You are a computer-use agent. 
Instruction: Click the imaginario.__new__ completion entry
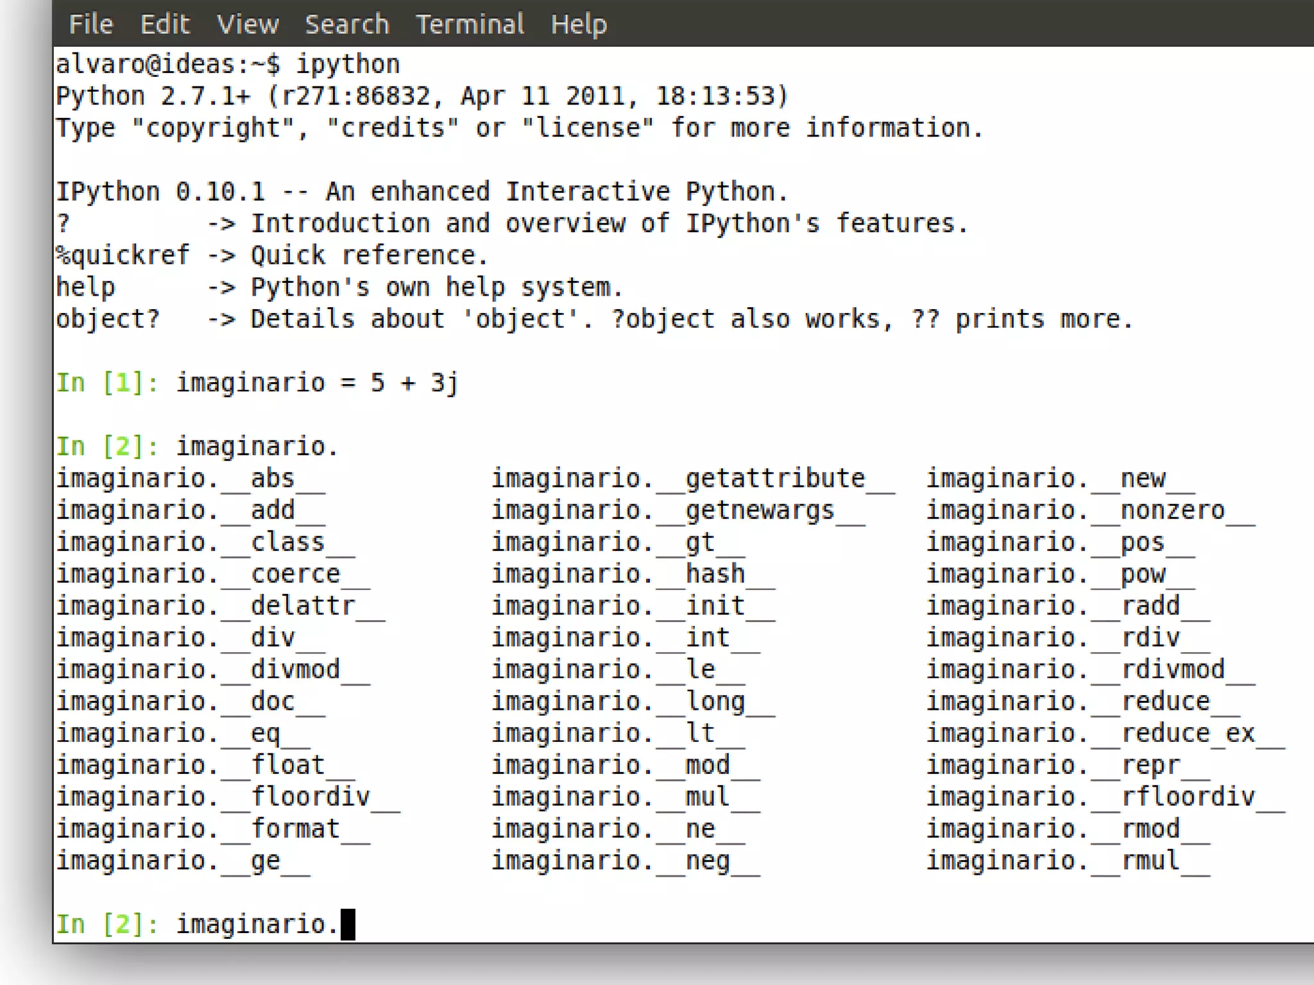1060,479
